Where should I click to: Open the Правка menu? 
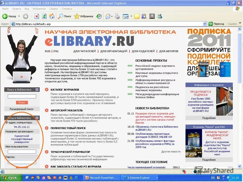point(16,9)
